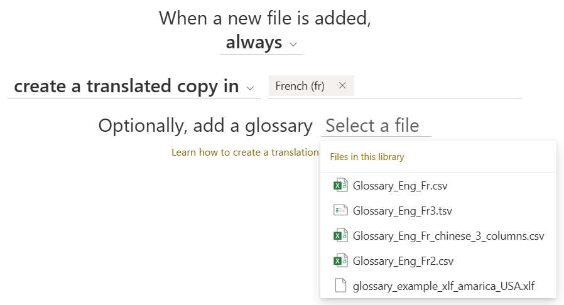Image resolution: width=564 pixels, height=305 pixels.
Task: Focus the "Select a file" glossary field
Action: [x=375, y=126]
